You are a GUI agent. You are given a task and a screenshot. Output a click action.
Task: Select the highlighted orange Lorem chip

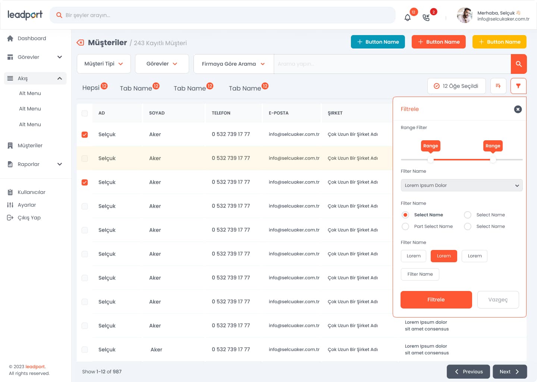pos(444,256)
